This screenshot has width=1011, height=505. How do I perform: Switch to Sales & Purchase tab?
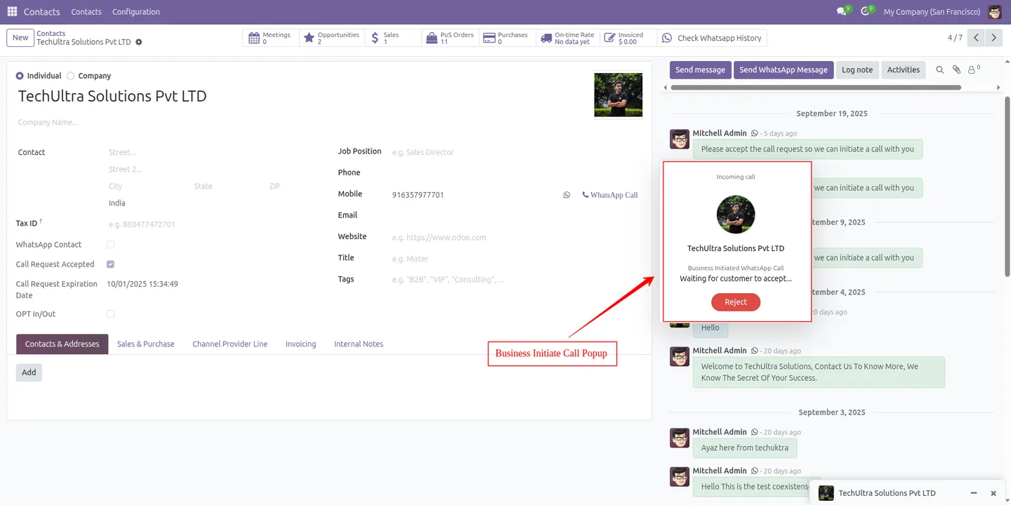click(145, 344)
